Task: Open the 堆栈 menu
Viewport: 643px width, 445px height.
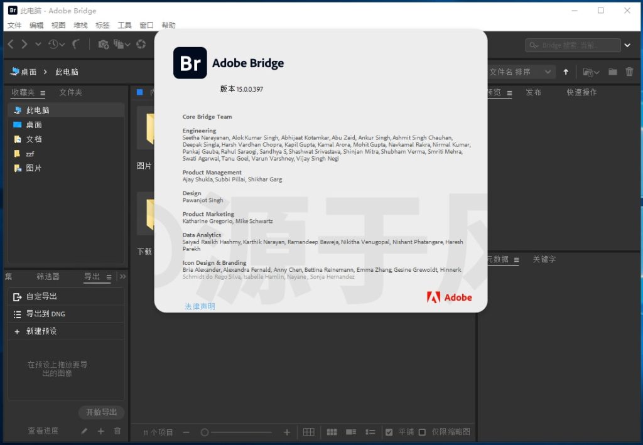Action: point(80,25)
